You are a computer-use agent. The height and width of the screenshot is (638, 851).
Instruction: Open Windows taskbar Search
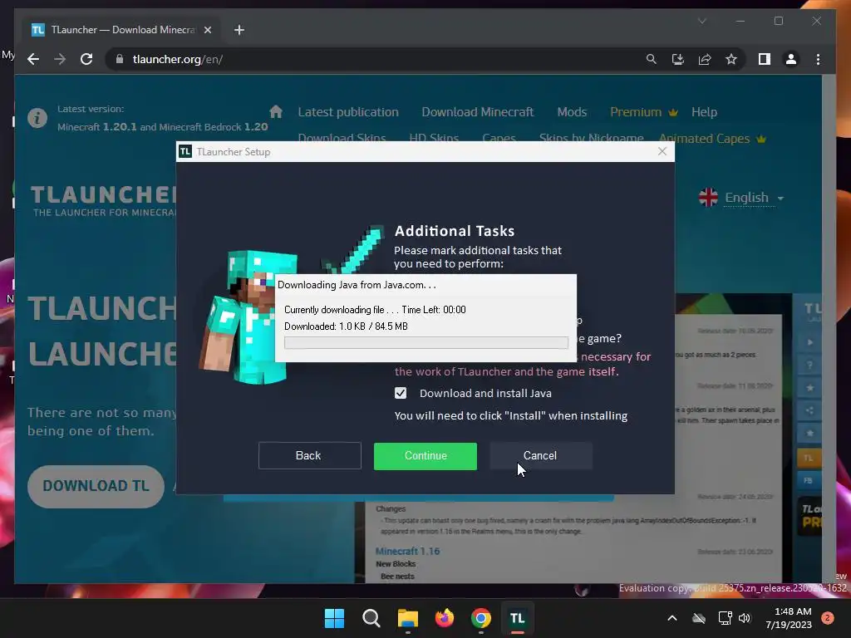[371, 618]
